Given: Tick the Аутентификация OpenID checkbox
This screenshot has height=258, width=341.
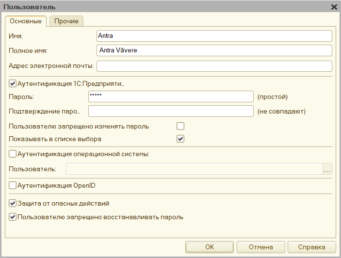Looking at the screenshot, I should (13, 185).
